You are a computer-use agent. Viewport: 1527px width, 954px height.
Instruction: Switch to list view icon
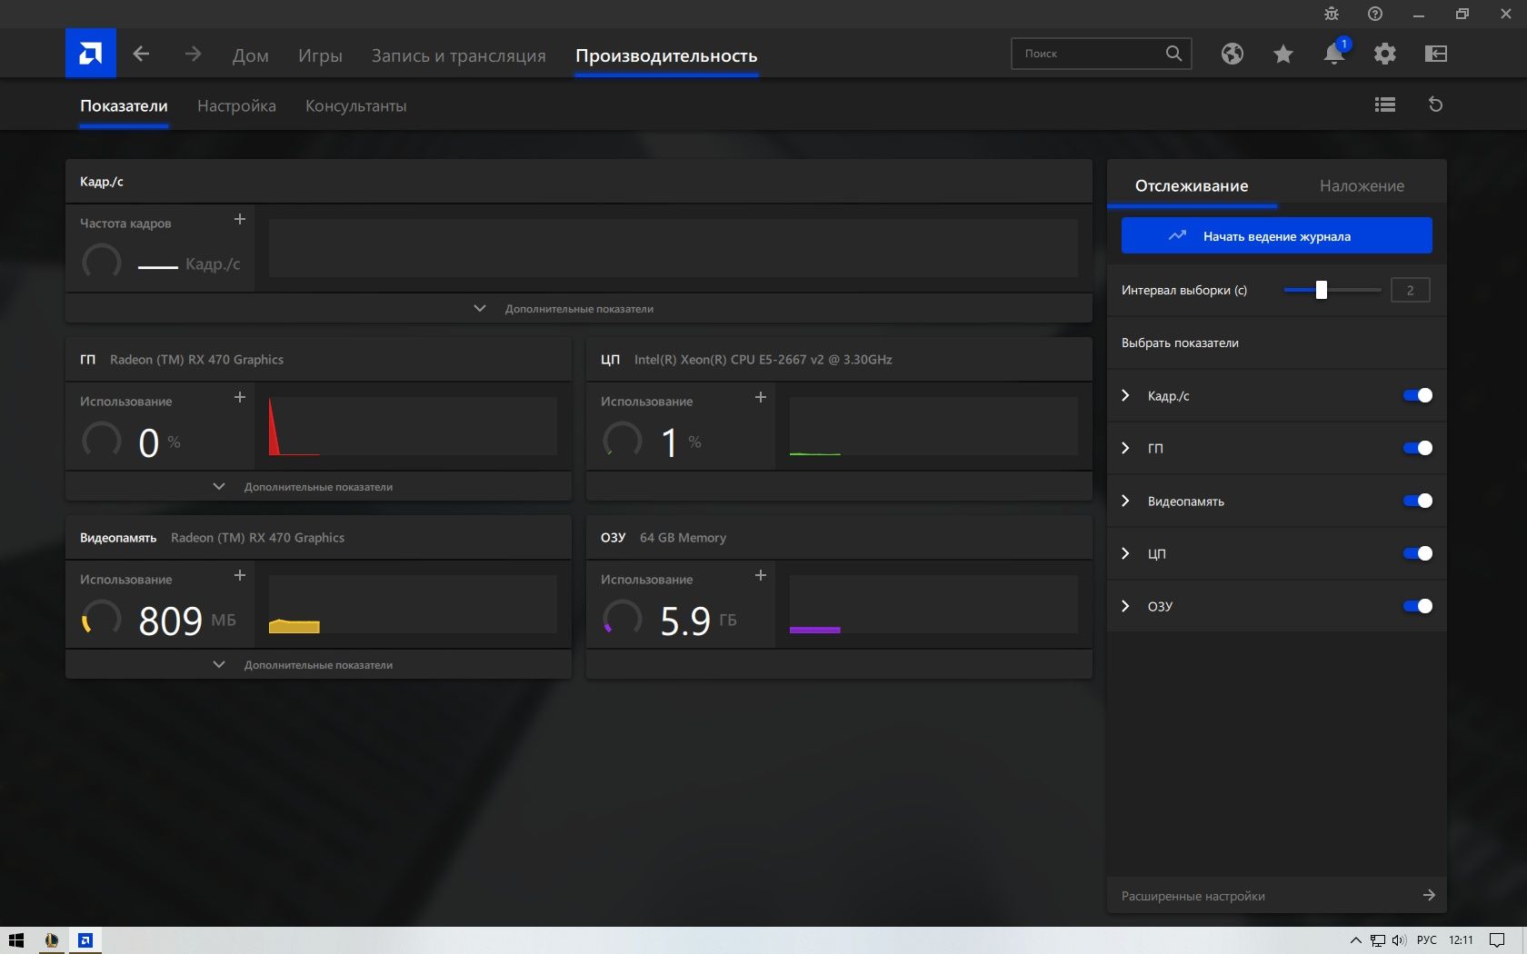coord(1385,104)
